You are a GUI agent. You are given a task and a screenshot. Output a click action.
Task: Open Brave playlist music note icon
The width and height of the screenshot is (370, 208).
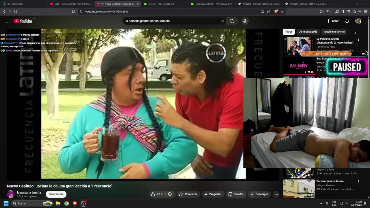click(x=337, y=12)
